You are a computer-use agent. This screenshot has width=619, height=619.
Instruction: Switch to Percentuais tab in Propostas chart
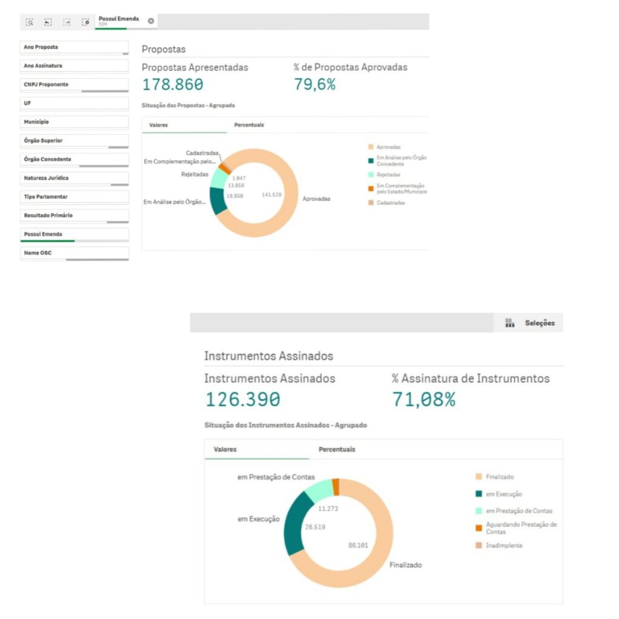point(249,125)
